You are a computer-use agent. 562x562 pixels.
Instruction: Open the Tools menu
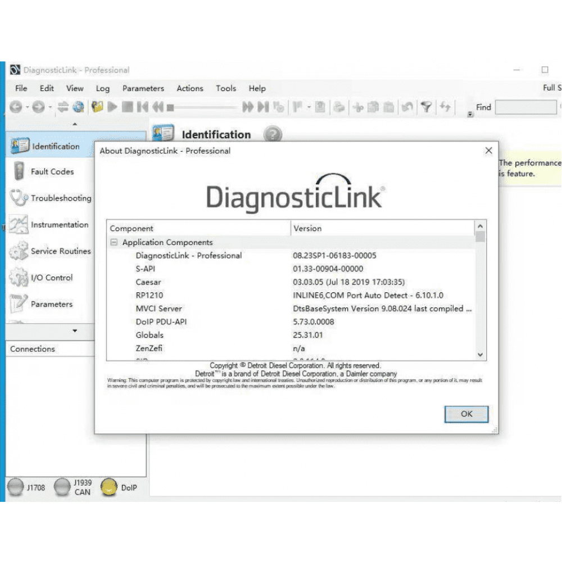(226, 88)
